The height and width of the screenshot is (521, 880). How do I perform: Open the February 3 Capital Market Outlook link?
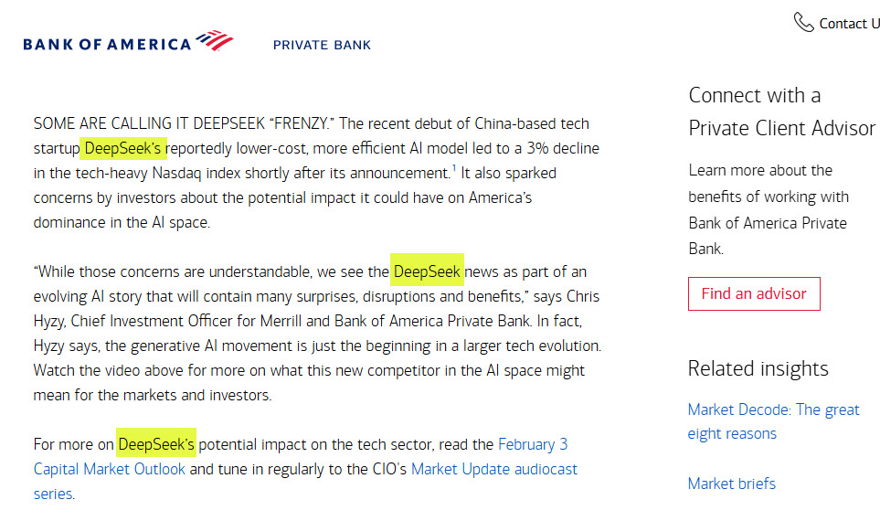coord(301,456)
